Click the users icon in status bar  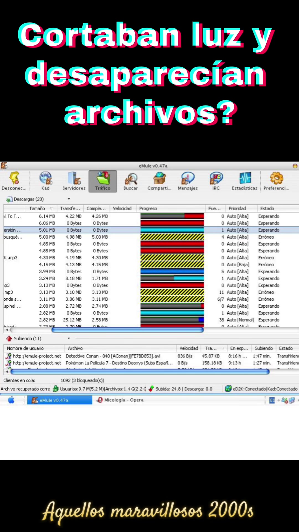pyautogui.click(x=56, y=389)
